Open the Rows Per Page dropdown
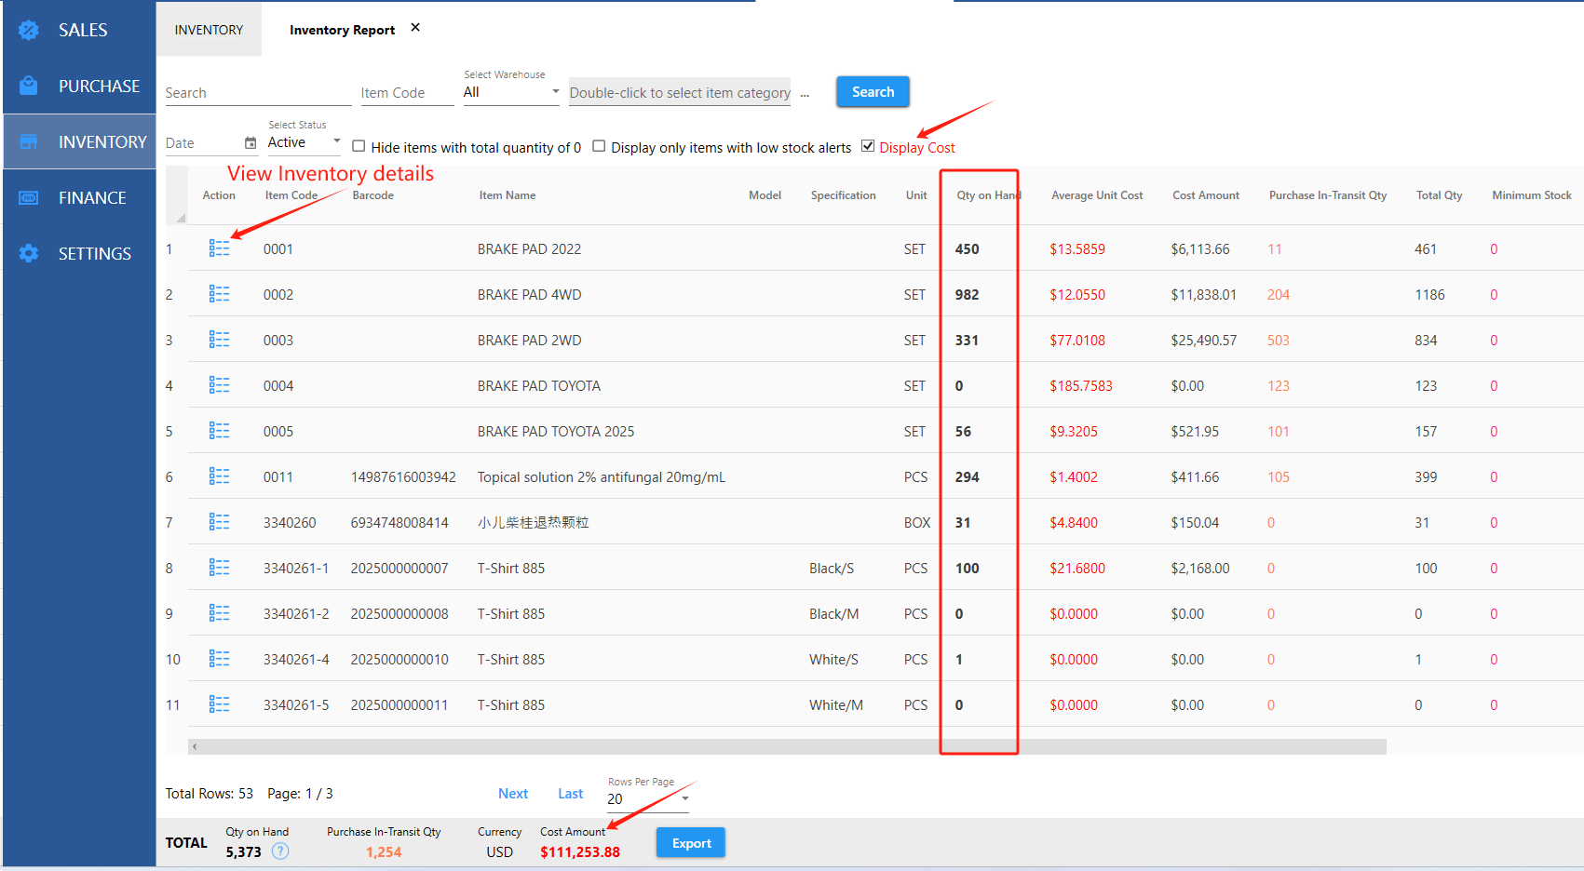Screen dimensions: 1584x871 (647, 798)
